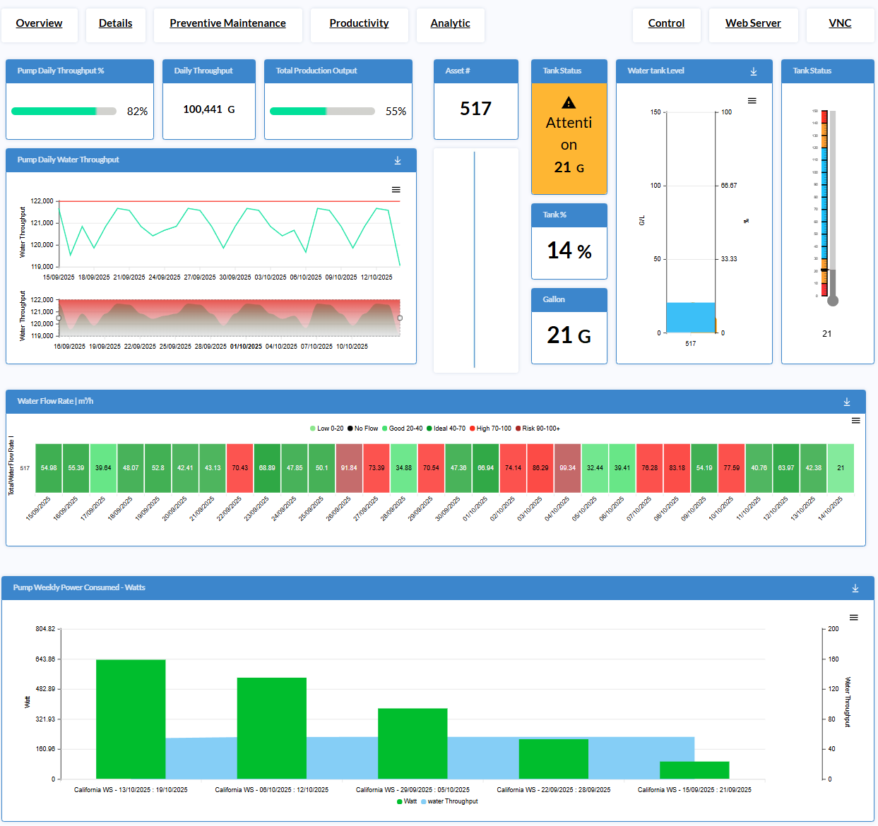Toggle the Low 0-20 legend series
878x826 pixels.
[x=327, y=429]
